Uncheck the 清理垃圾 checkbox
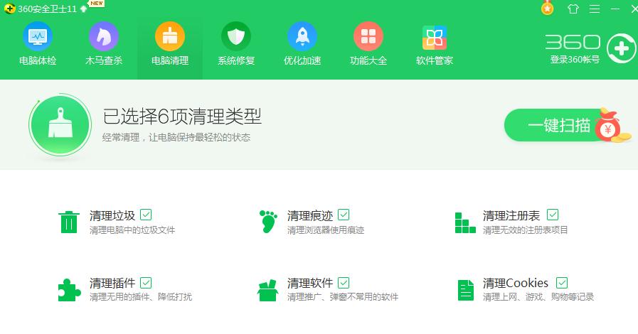Image resolution: width=638 pixels, height=334 pixels. pos(146,215)
